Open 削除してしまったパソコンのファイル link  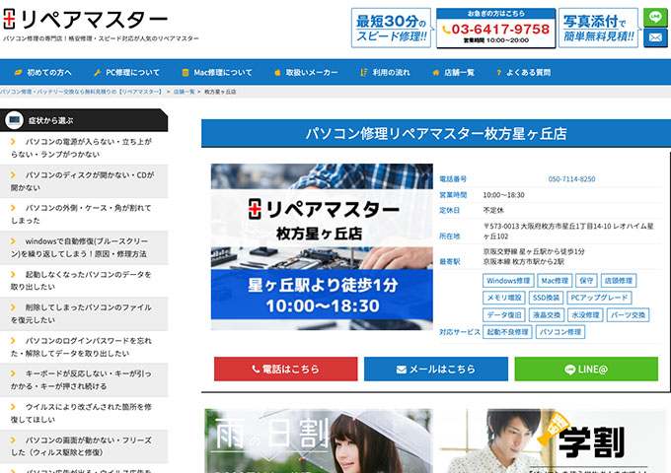[84, 313]
